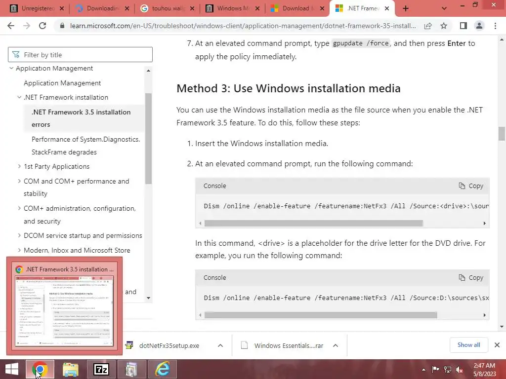Open a new browser tab
Screen dimensions: 506x379
click(x=406, y=9)
